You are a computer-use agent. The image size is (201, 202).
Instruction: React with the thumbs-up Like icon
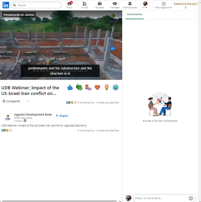[x=70, y=88]
